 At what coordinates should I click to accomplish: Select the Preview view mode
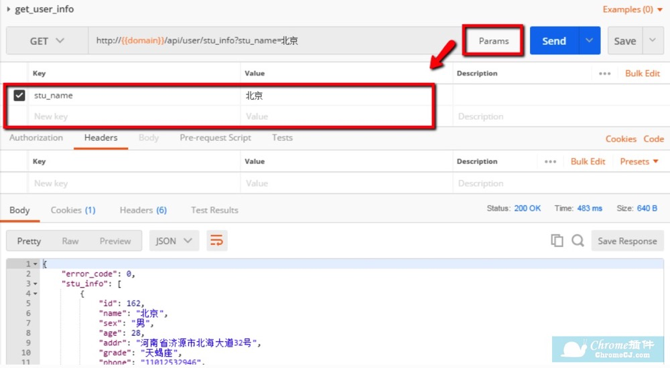115,241
